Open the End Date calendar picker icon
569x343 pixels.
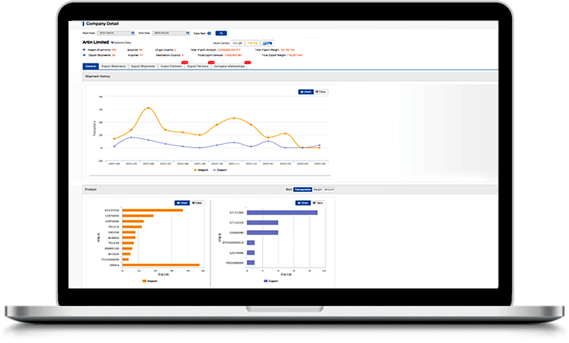point(188,33)
